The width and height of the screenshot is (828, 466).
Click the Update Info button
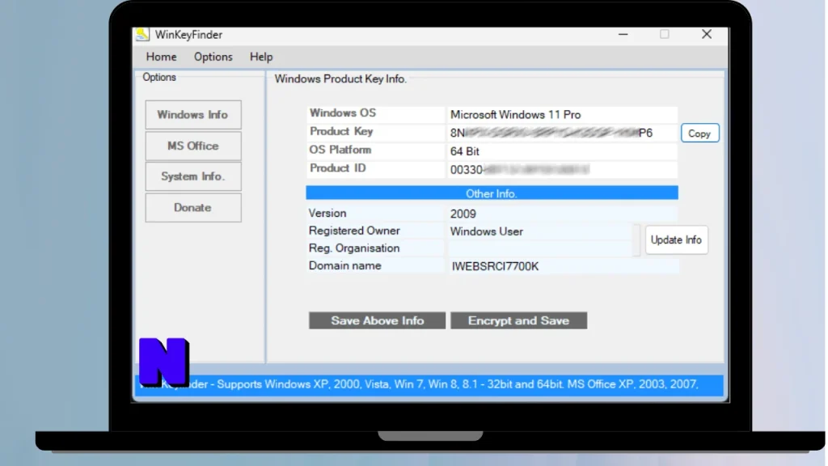click(x=676, y=239)
